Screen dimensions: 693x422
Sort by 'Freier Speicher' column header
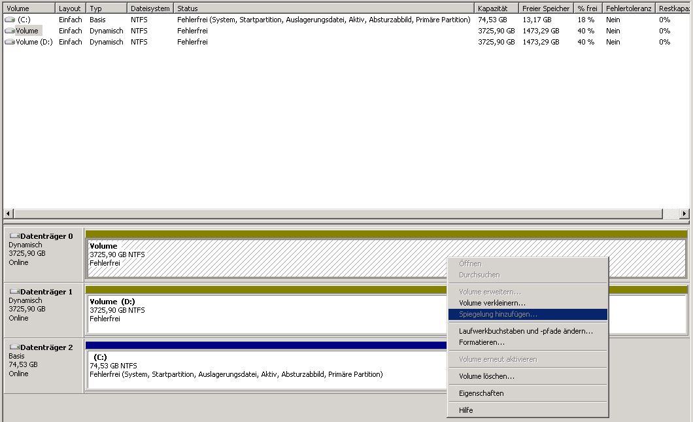(x=547, y=9)
